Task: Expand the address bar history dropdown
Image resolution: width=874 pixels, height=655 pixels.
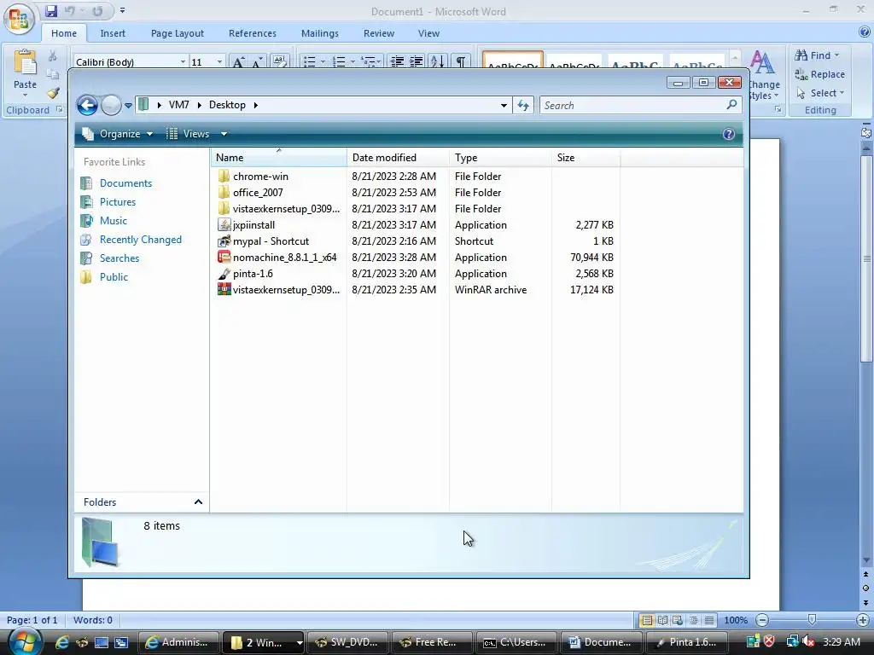Action: click(x=504, y=105)
